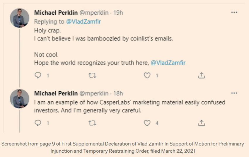Reply to the CasperLabs marketing tweet

[38, 123]
